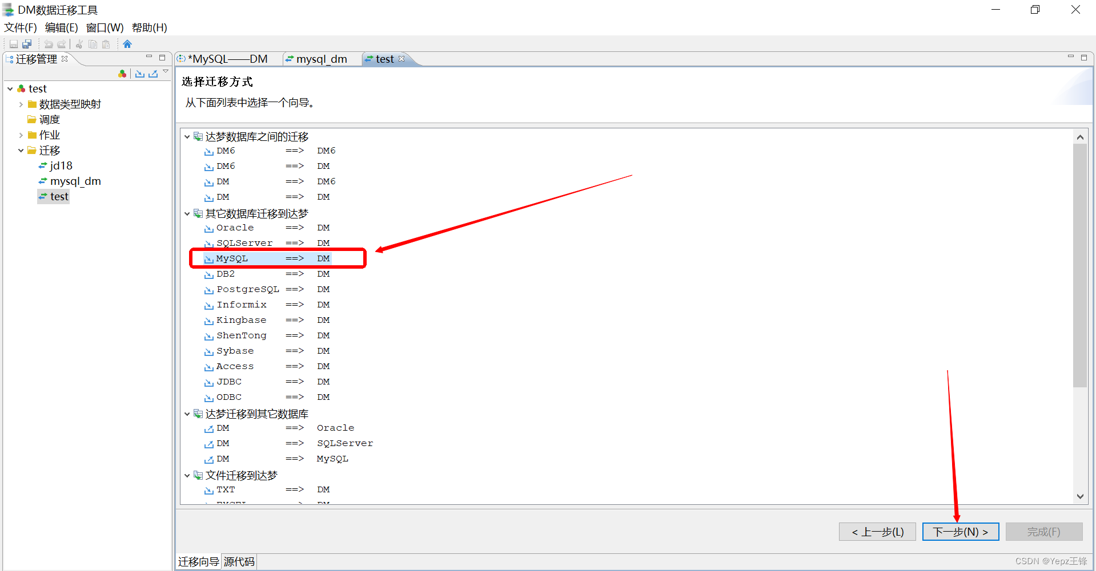Collapse the test project node
The width and height of the screenshot is (1096, 571).
point(10,88)
